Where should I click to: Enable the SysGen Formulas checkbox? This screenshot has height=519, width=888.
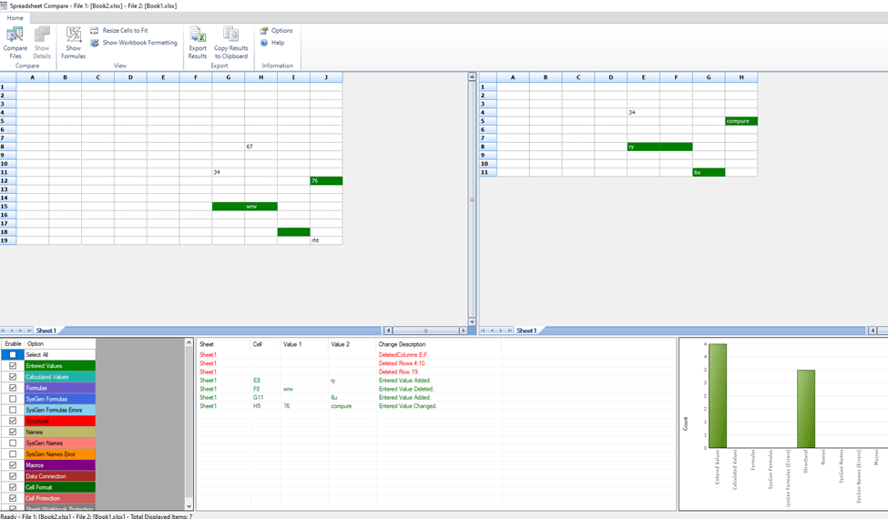click(13, 399)
